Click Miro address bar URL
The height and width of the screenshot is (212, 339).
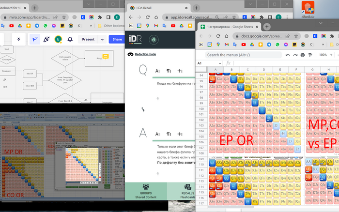click(x=30, y=17)
